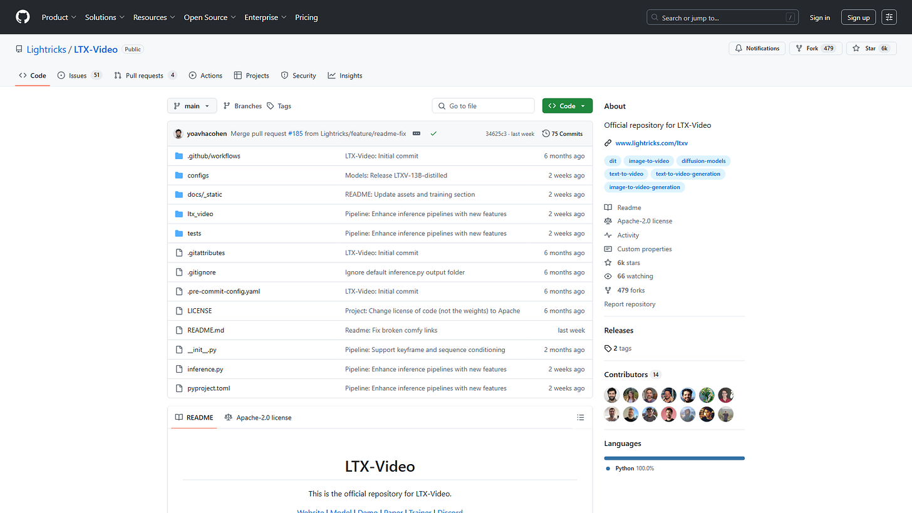Star the LTX-Video repository
The width and height of the screenshot is (912, 513).
(x=871, y=48)
